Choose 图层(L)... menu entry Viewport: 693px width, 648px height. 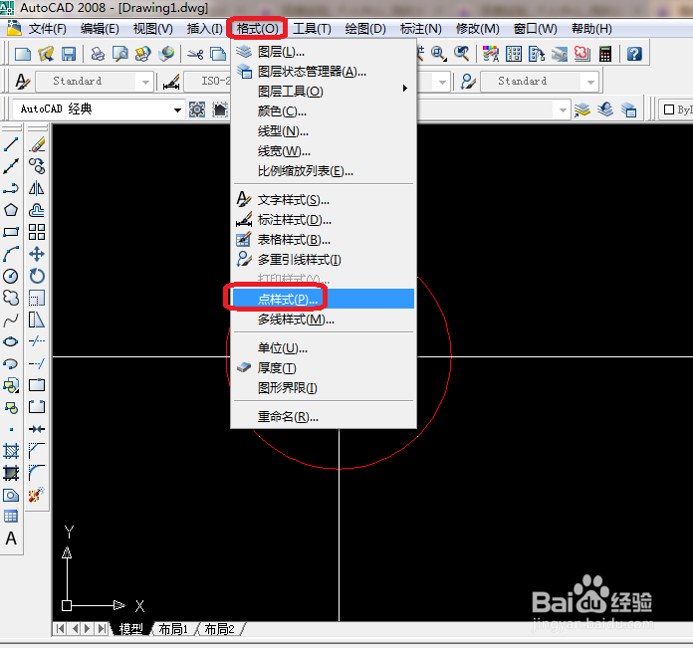(x=324, y=52)
